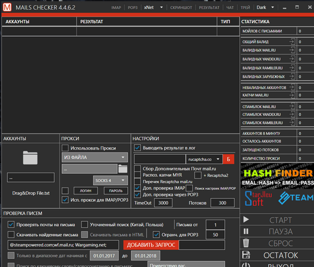Viewport: 314px width, 267px height.
Task: Click the СБРОС trash can icon
Action: (x=246, y=243)
